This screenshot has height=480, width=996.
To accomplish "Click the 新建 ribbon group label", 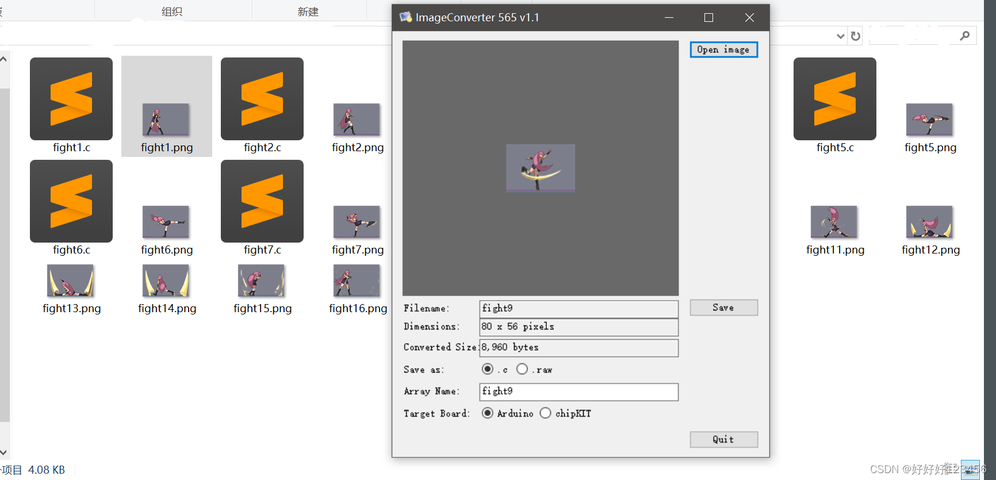I will pos(308,11).
